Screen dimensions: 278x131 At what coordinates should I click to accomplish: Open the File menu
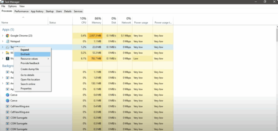tap(3, 6)
